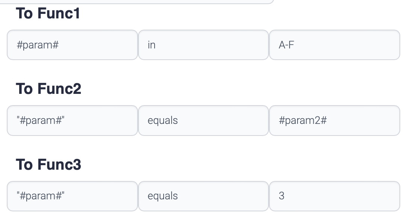This screenshot has width=407, height=217.
Task: Click the #param2# value field
Action: tap(334, 121)
